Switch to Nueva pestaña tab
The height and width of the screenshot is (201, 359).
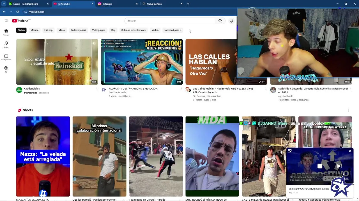click(x=162, y=4)
